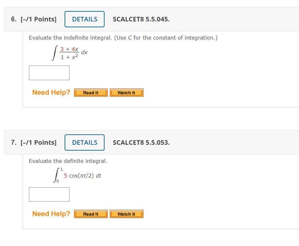Click the question 6 problem statement text
299x246 pixels.
click(123, 38)
